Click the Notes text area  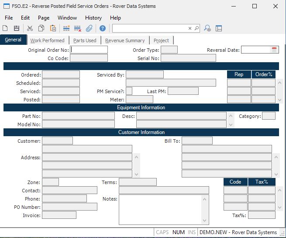160,209
